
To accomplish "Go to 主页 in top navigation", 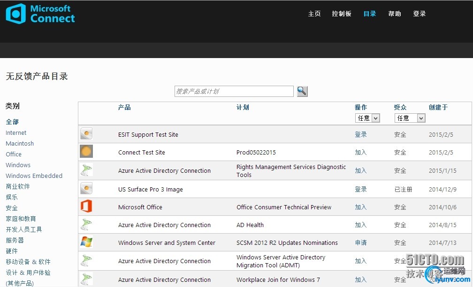I will coord(314,14).
